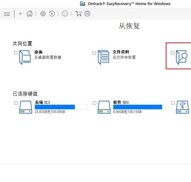
Task: Click the documents folder icon
Action: [x=103, y=57]
